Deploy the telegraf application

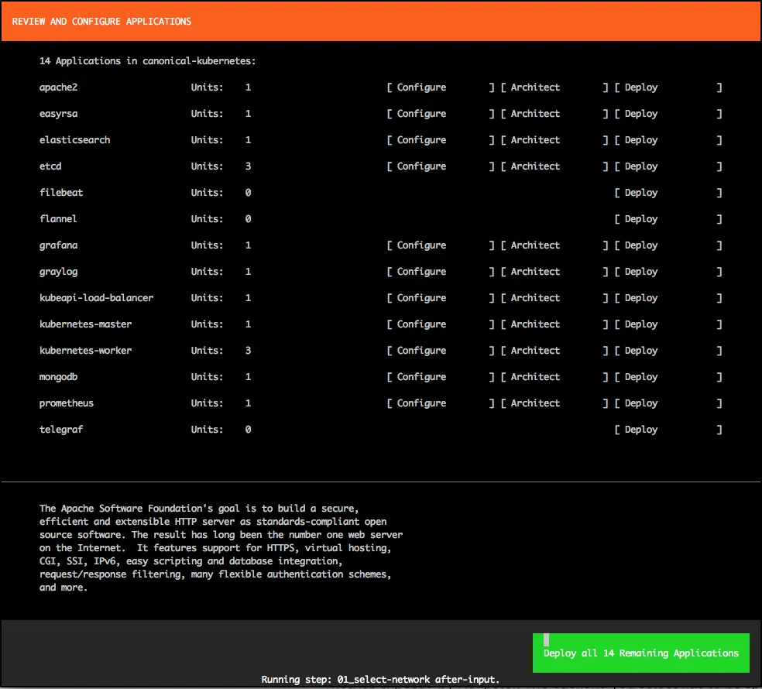[x=641, y=430]
